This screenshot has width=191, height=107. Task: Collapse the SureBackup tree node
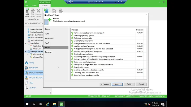[x=25, y=43]
